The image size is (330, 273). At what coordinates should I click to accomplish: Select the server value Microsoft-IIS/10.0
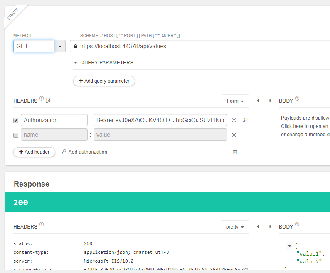click(x=108, y=261)
